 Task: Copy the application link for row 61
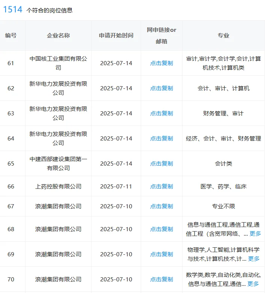tap(161, 63)
